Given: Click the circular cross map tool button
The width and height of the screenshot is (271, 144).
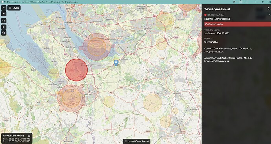Looking at the screenshot, I should pos(4,33).
